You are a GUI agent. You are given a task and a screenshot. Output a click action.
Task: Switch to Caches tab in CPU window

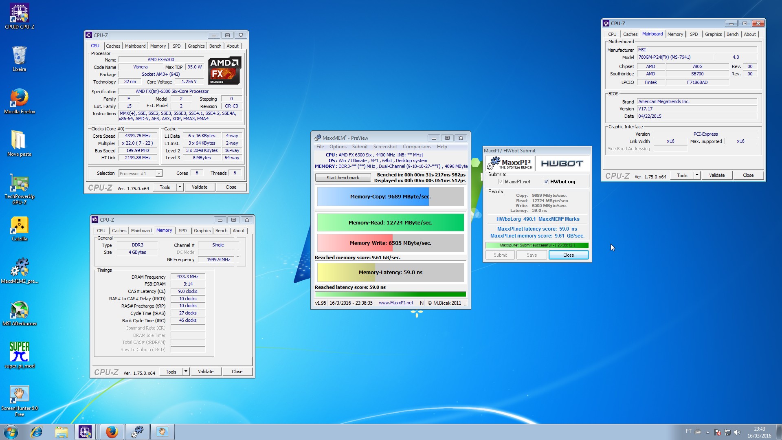coord(113,46)
